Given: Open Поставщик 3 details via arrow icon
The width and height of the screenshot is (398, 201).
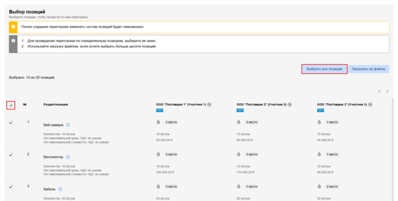Looking at the screenshot, I should tap(371, 104).
